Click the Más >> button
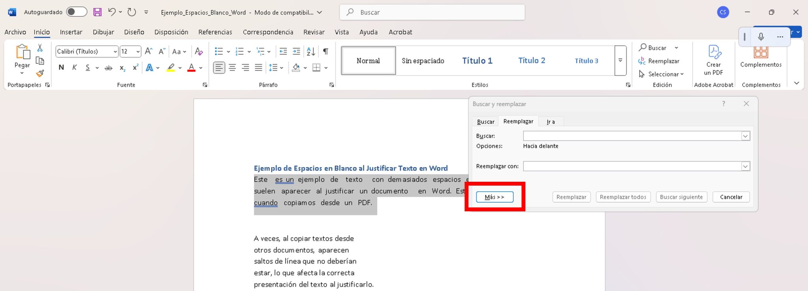 pos(495,197)
